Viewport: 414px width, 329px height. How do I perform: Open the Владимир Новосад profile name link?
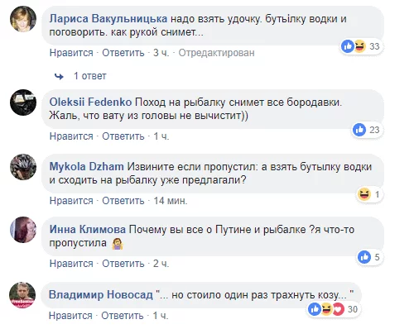101,294
